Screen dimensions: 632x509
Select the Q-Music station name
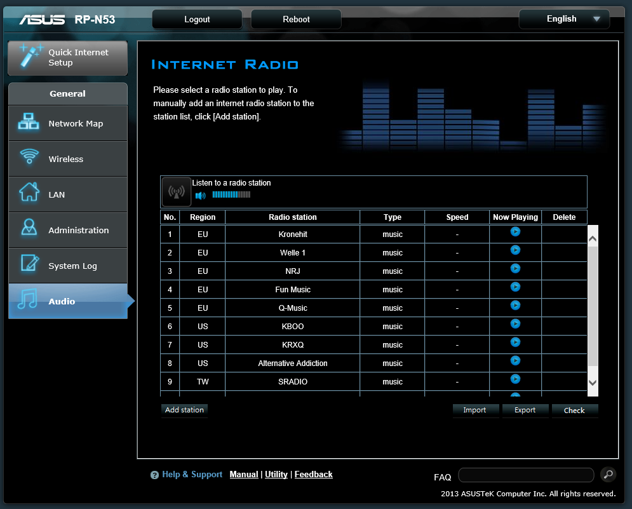(x=293, y=308)
